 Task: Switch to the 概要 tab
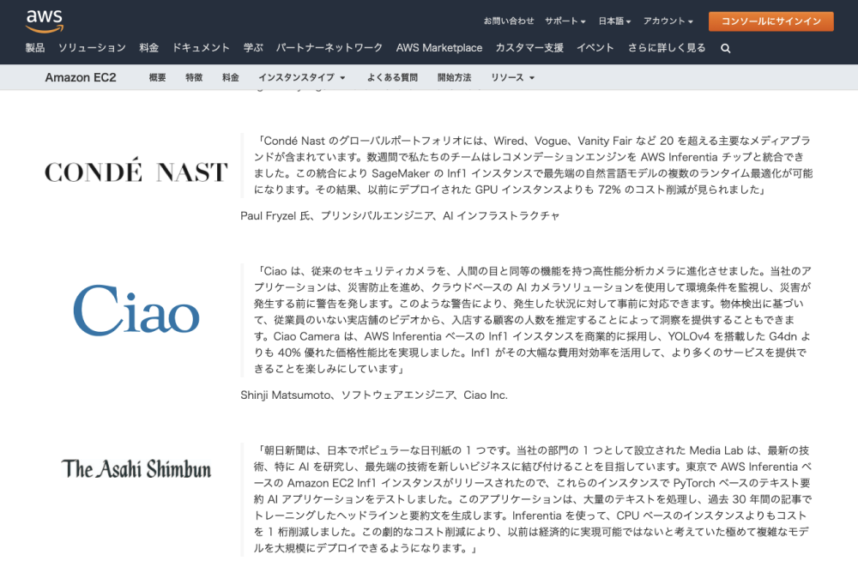pos(158,78)
